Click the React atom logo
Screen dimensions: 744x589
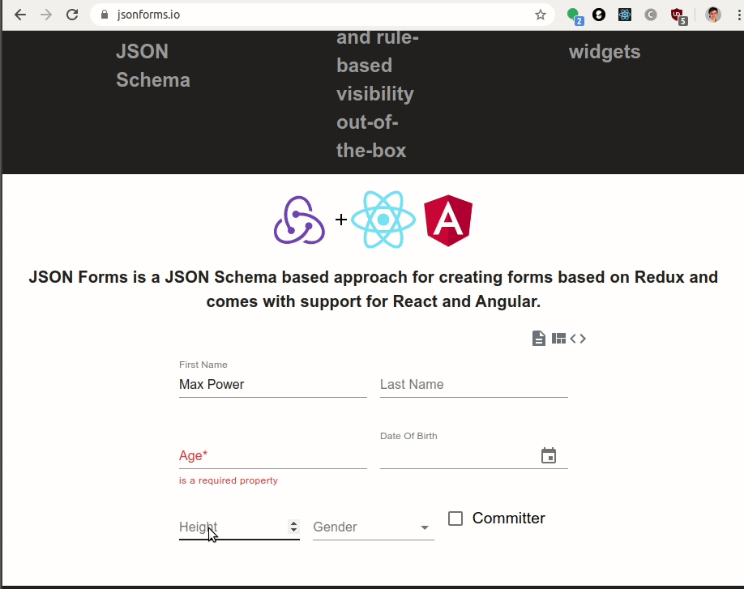pyautogui.click(x=383, y=220)
